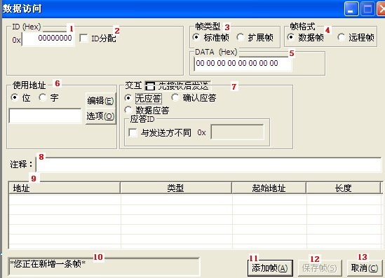Image resolution: width=385 pixels, height=278 pixels.
Task: Click the 取消(C) button
Action: tap(365, 268)
